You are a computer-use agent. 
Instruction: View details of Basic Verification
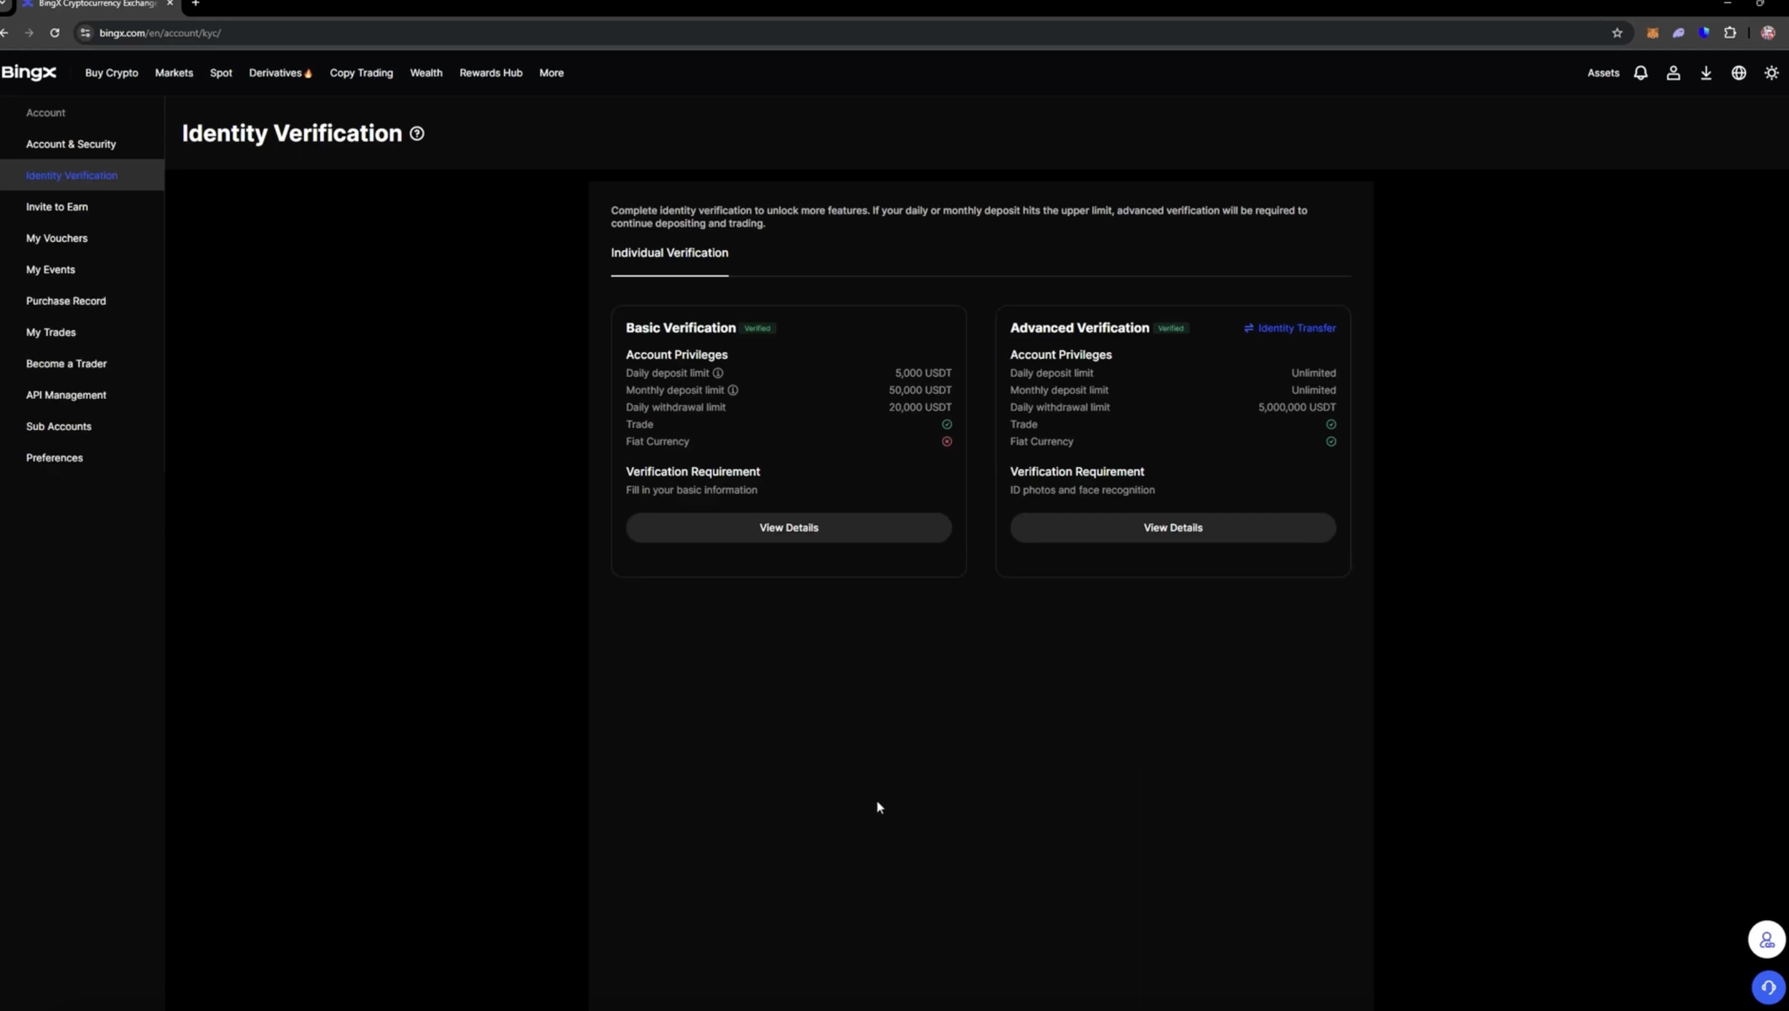(788, 527)
